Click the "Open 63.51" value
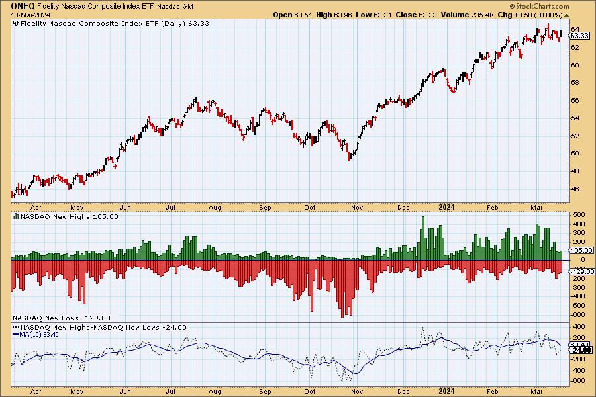The width and height of the screenshot is (596, 397). pyautogui.click(x=293, y=15)
